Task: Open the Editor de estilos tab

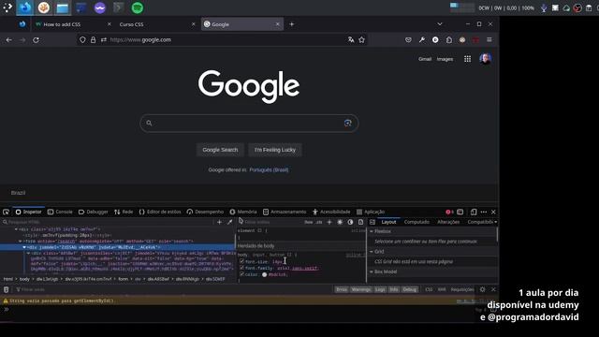Action: pyautogui.click(x=160, y=212)
